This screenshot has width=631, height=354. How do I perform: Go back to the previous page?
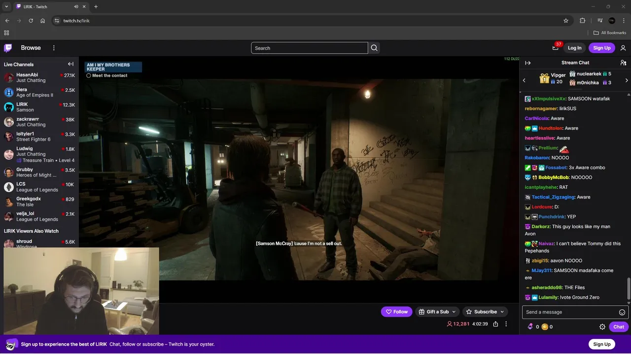[7, 21]
